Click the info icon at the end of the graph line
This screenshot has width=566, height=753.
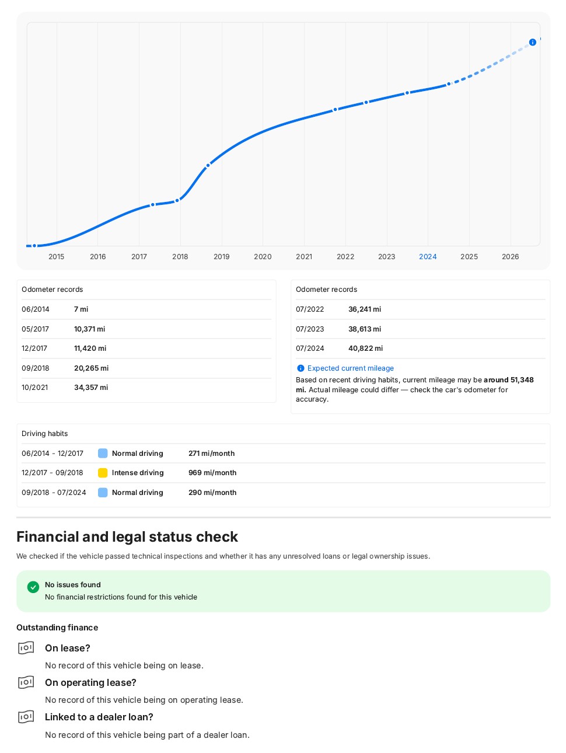[x=532, y=42]
